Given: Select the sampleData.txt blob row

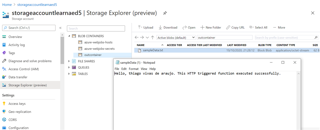Looking at the screenshot, I should (227, 50).
